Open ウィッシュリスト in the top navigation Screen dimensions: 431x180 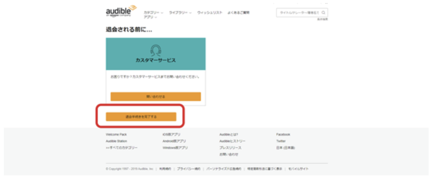[210, 13]
